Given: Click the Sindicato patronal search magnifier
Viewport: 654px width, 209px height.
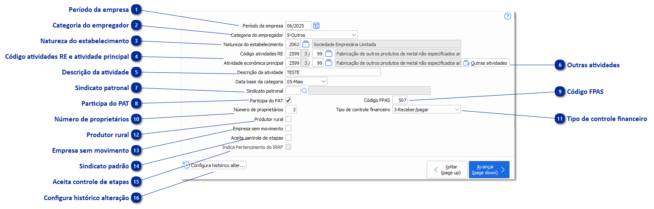Looking at the screenshot, I should [304, 91].
